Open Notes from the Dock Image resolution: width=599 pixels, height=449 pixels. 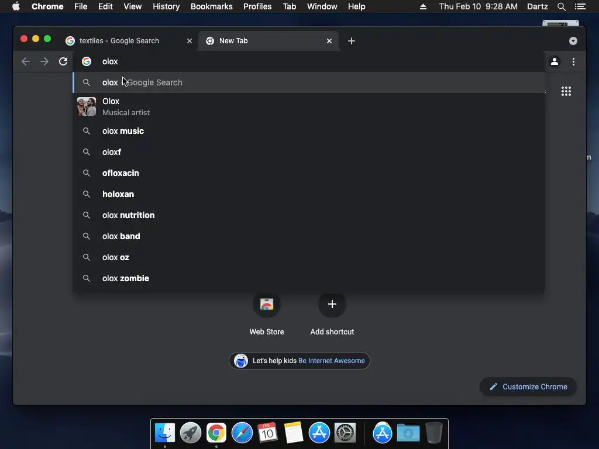294,433
